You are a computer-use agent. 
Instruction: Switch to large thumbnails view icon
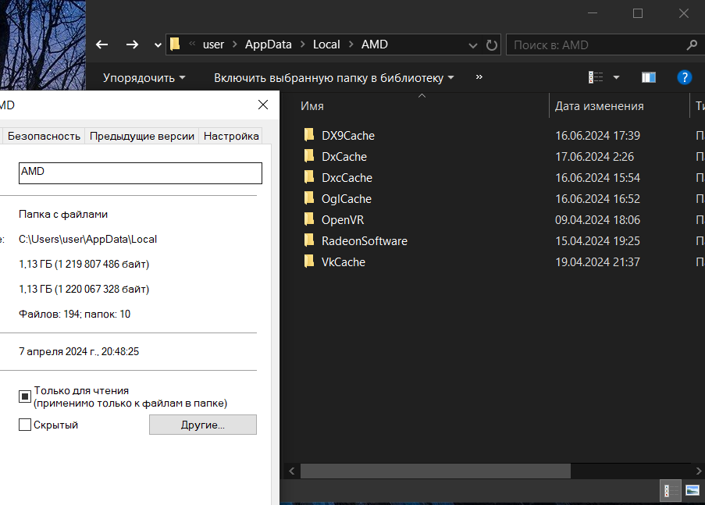692,490
